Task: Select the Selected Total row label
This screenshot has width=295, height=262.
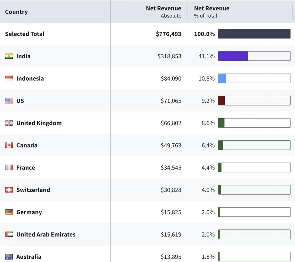Action: (x=25, y=34)
